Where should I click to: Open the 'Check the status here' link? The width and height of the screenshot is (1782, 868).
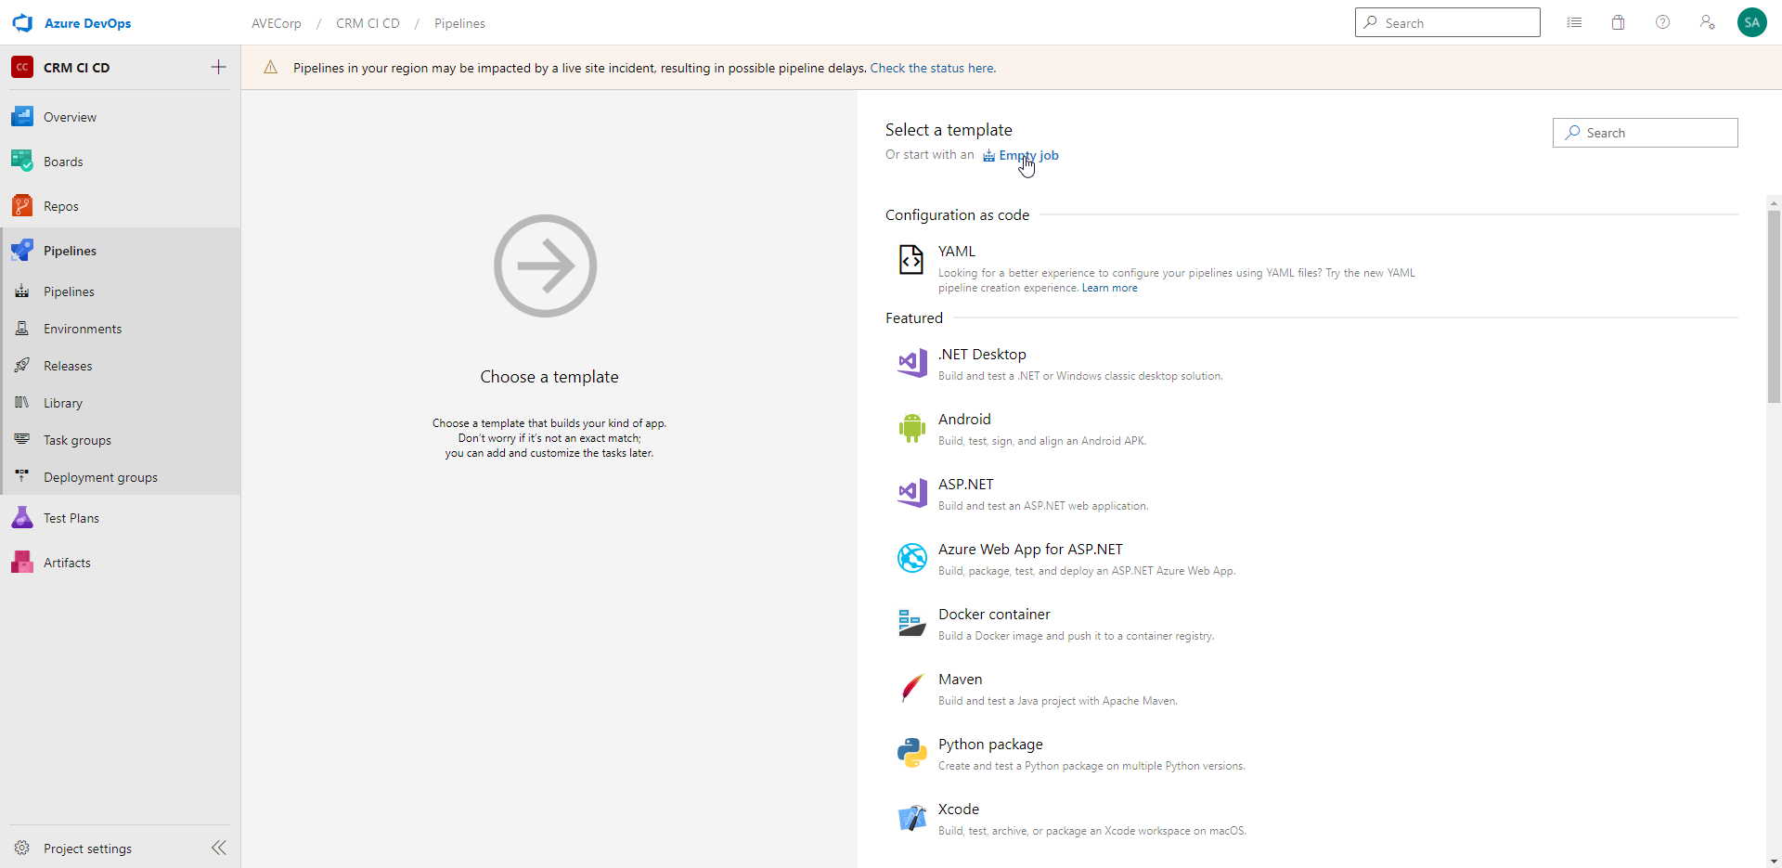click(933, 68)
